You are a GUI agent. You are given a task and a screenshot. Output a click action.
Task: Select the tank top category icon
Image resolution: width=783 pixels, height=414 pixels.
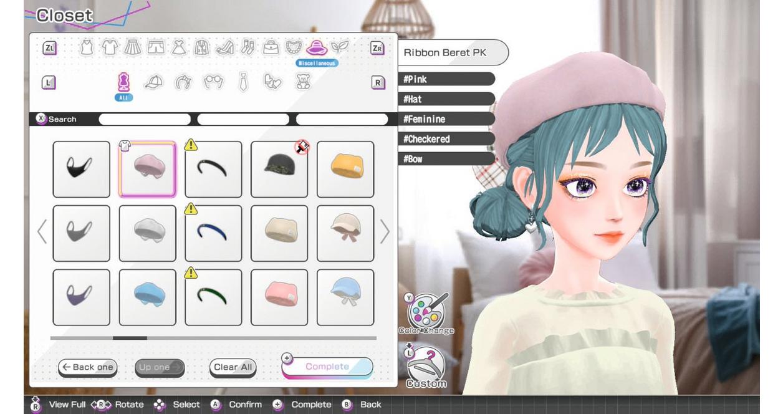(x=87, y=47)
